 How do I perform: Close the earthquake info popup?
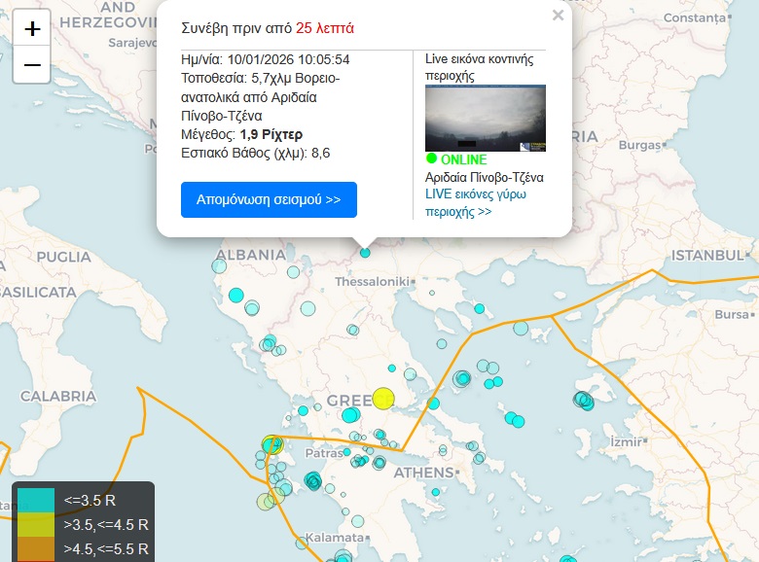coord(558,16)
